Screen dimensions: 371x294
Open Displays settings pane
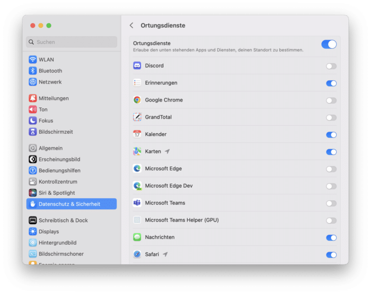point(72,232)
